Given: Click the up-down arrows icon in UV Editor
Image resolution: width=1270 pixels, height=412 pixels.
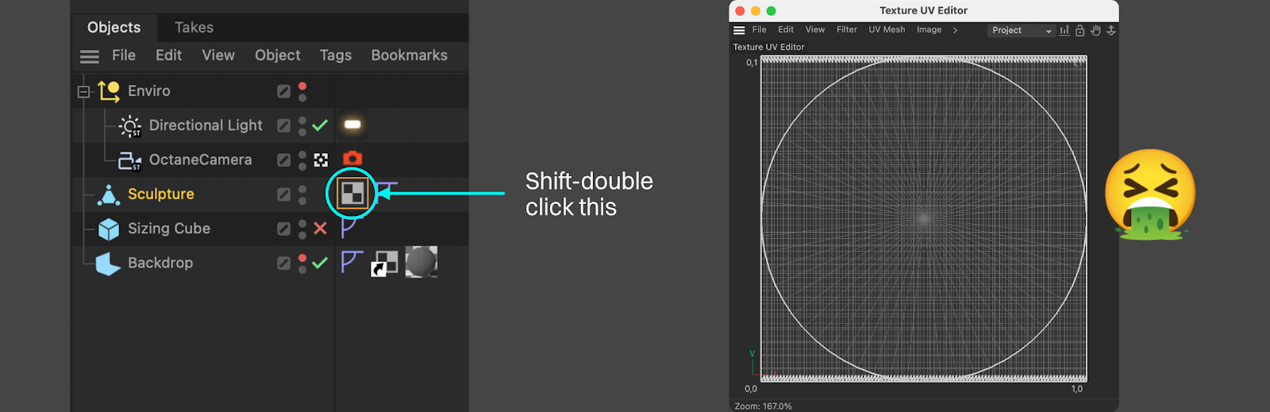Looking at the screenshot, I should [1111, 30].
